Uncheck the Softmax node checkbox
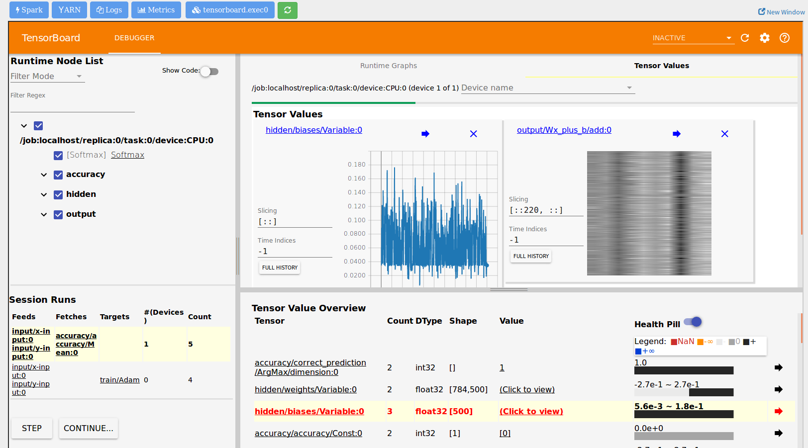 coord(58,155)
